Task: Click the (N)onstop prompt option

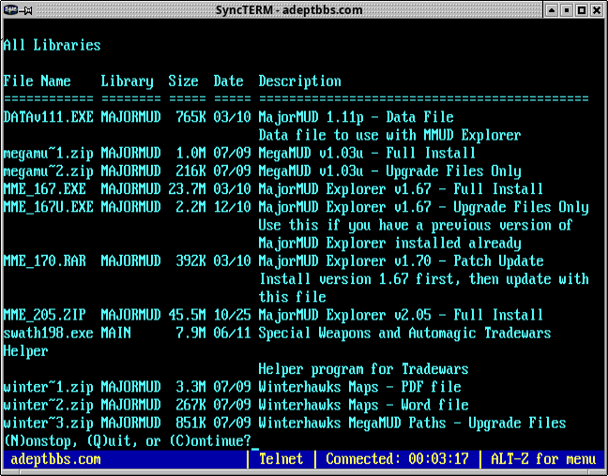Action: coord(40,441)
